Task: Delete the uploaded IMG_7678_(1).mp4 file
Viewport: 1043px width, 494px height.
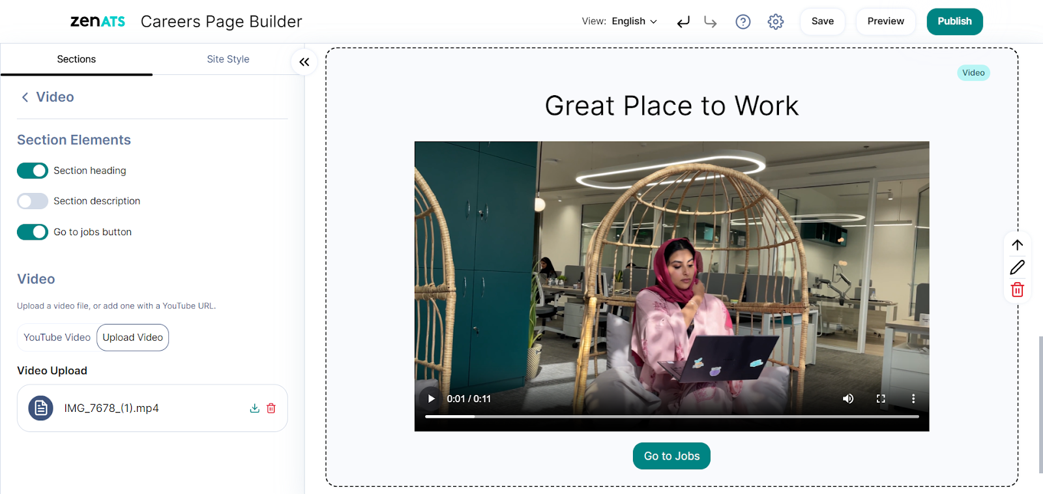Action: coord(271,408)
